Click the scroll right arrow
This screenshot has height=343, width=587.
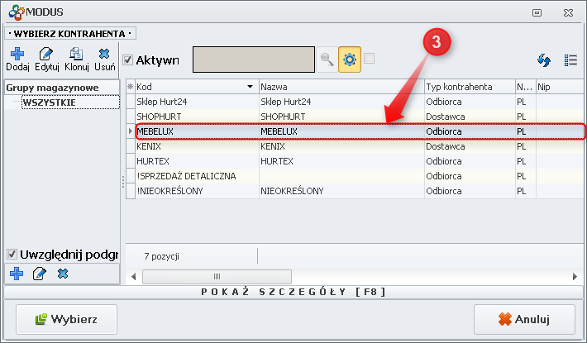click(575, 277)
